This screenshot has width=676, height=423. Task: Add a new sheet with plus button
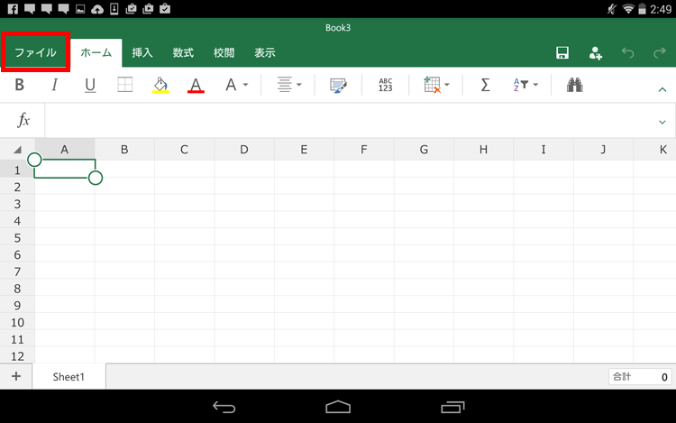pos(15,376)
